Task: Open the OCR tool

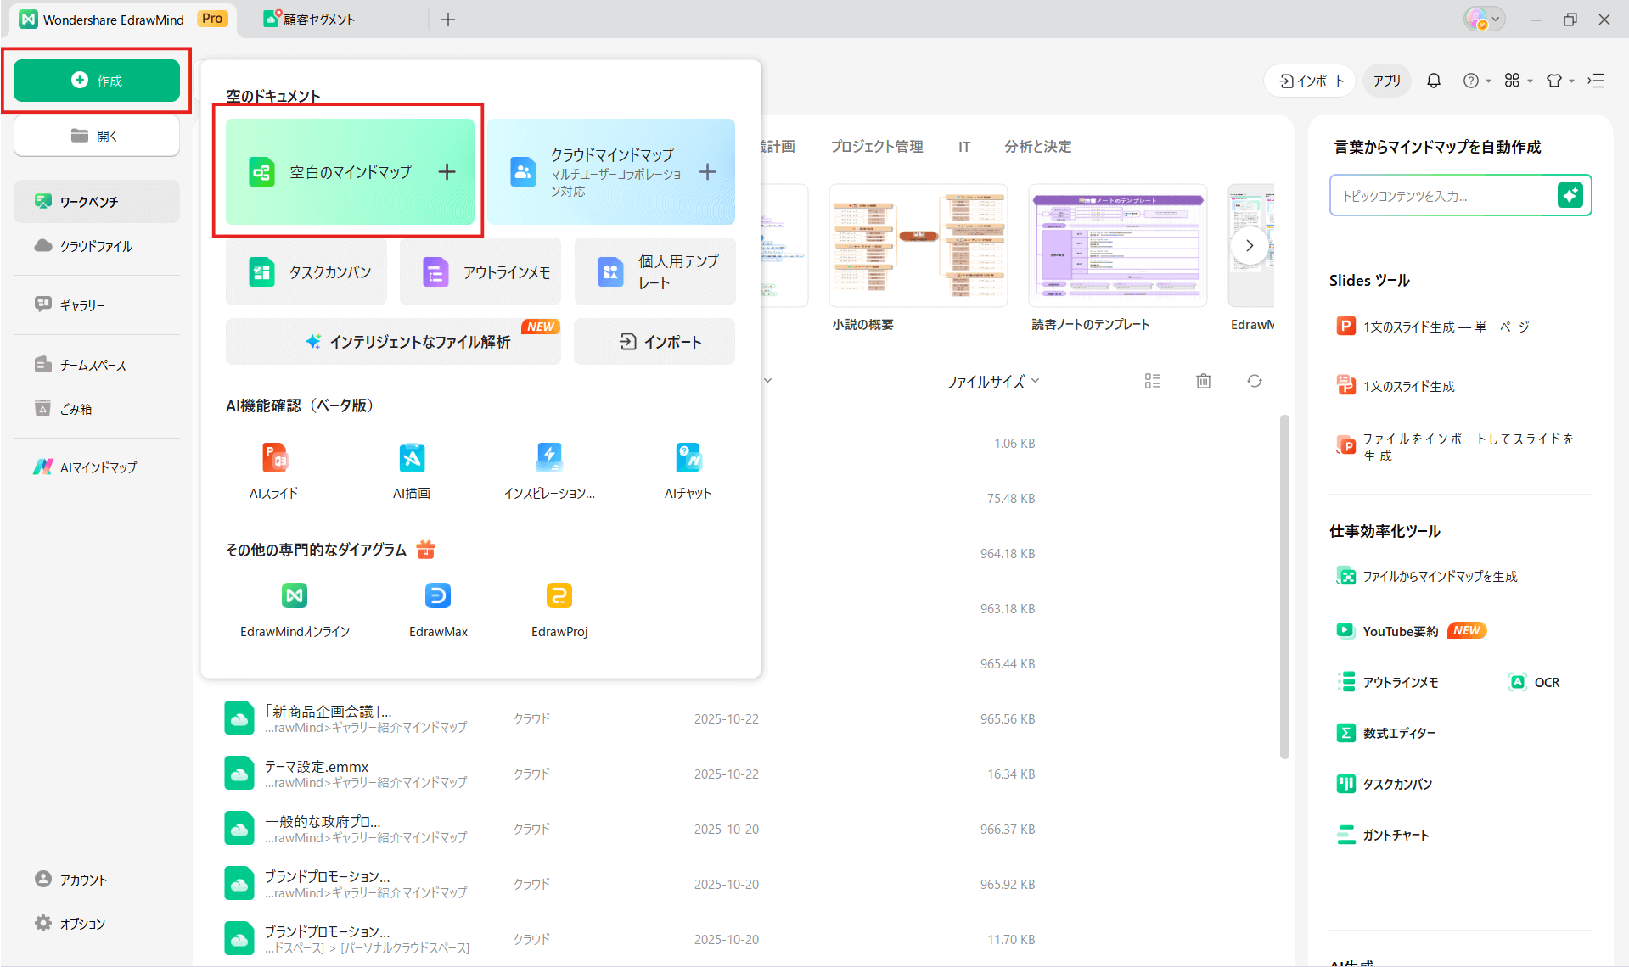Action: tap(1533, 681)
